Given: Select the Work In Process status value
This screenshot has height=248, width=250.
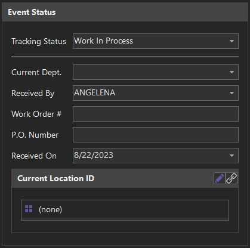Looking at the screenshot, I should 103,41.
